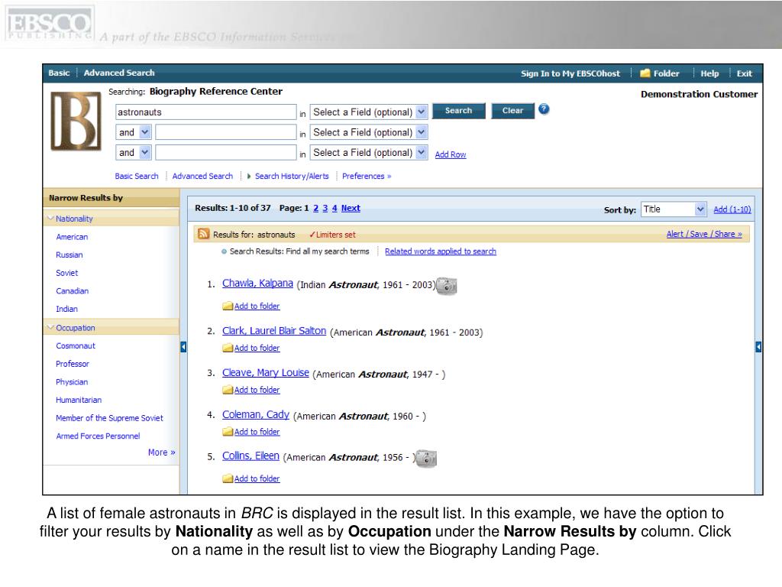The image size is (782, 587).
Task: Filter results by American nationality
Action: 72,237
